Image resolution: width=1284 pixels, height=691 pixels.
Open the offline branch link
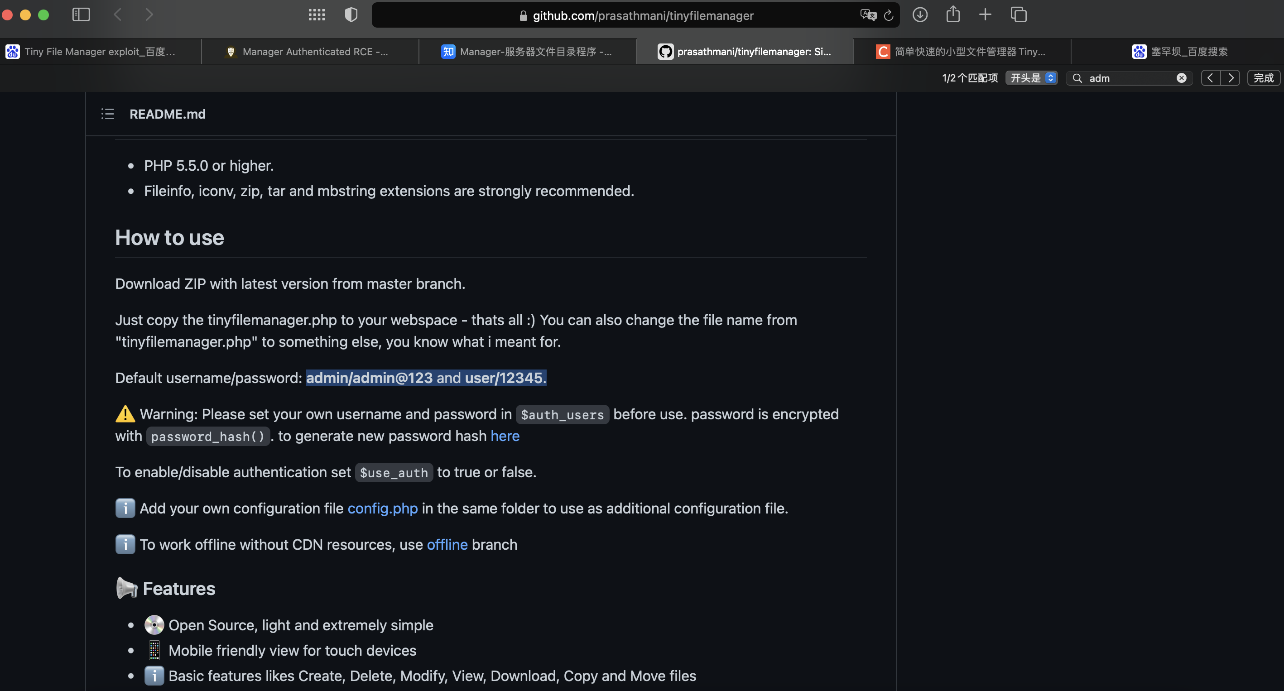coord(447,545)
